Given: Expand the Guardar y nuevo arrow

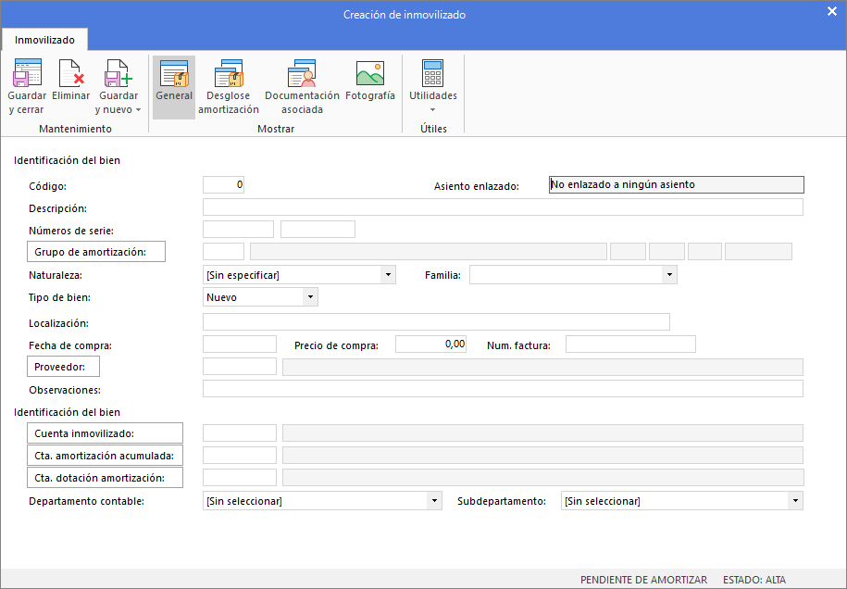Looking at the screenshot, I should [138, 109].
